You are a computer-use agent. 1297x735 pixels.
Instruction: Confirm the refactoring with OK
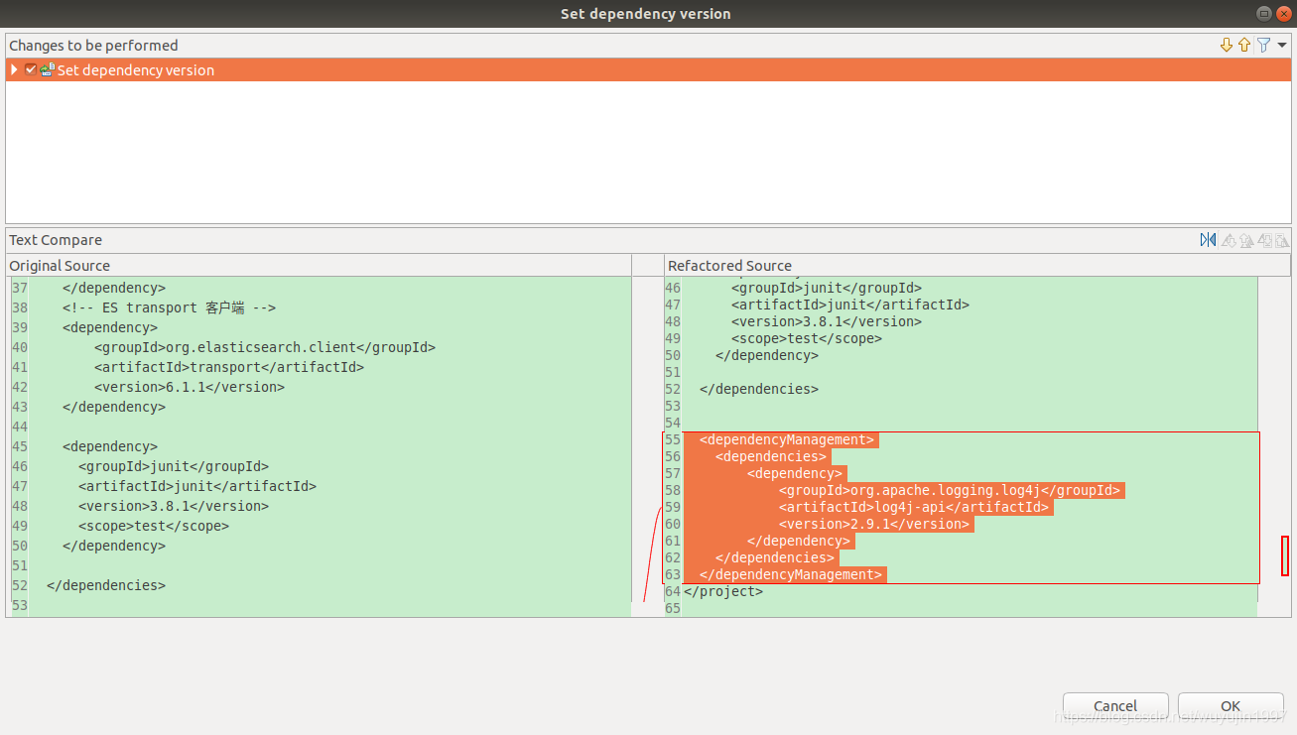point(1230,705)
